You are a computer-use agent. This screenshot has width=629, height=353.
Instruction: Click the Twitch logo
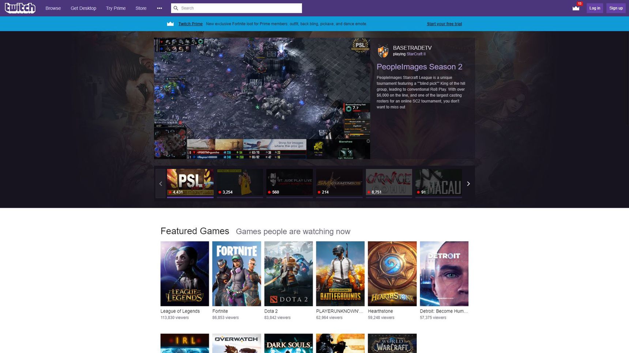pos(20,8)
